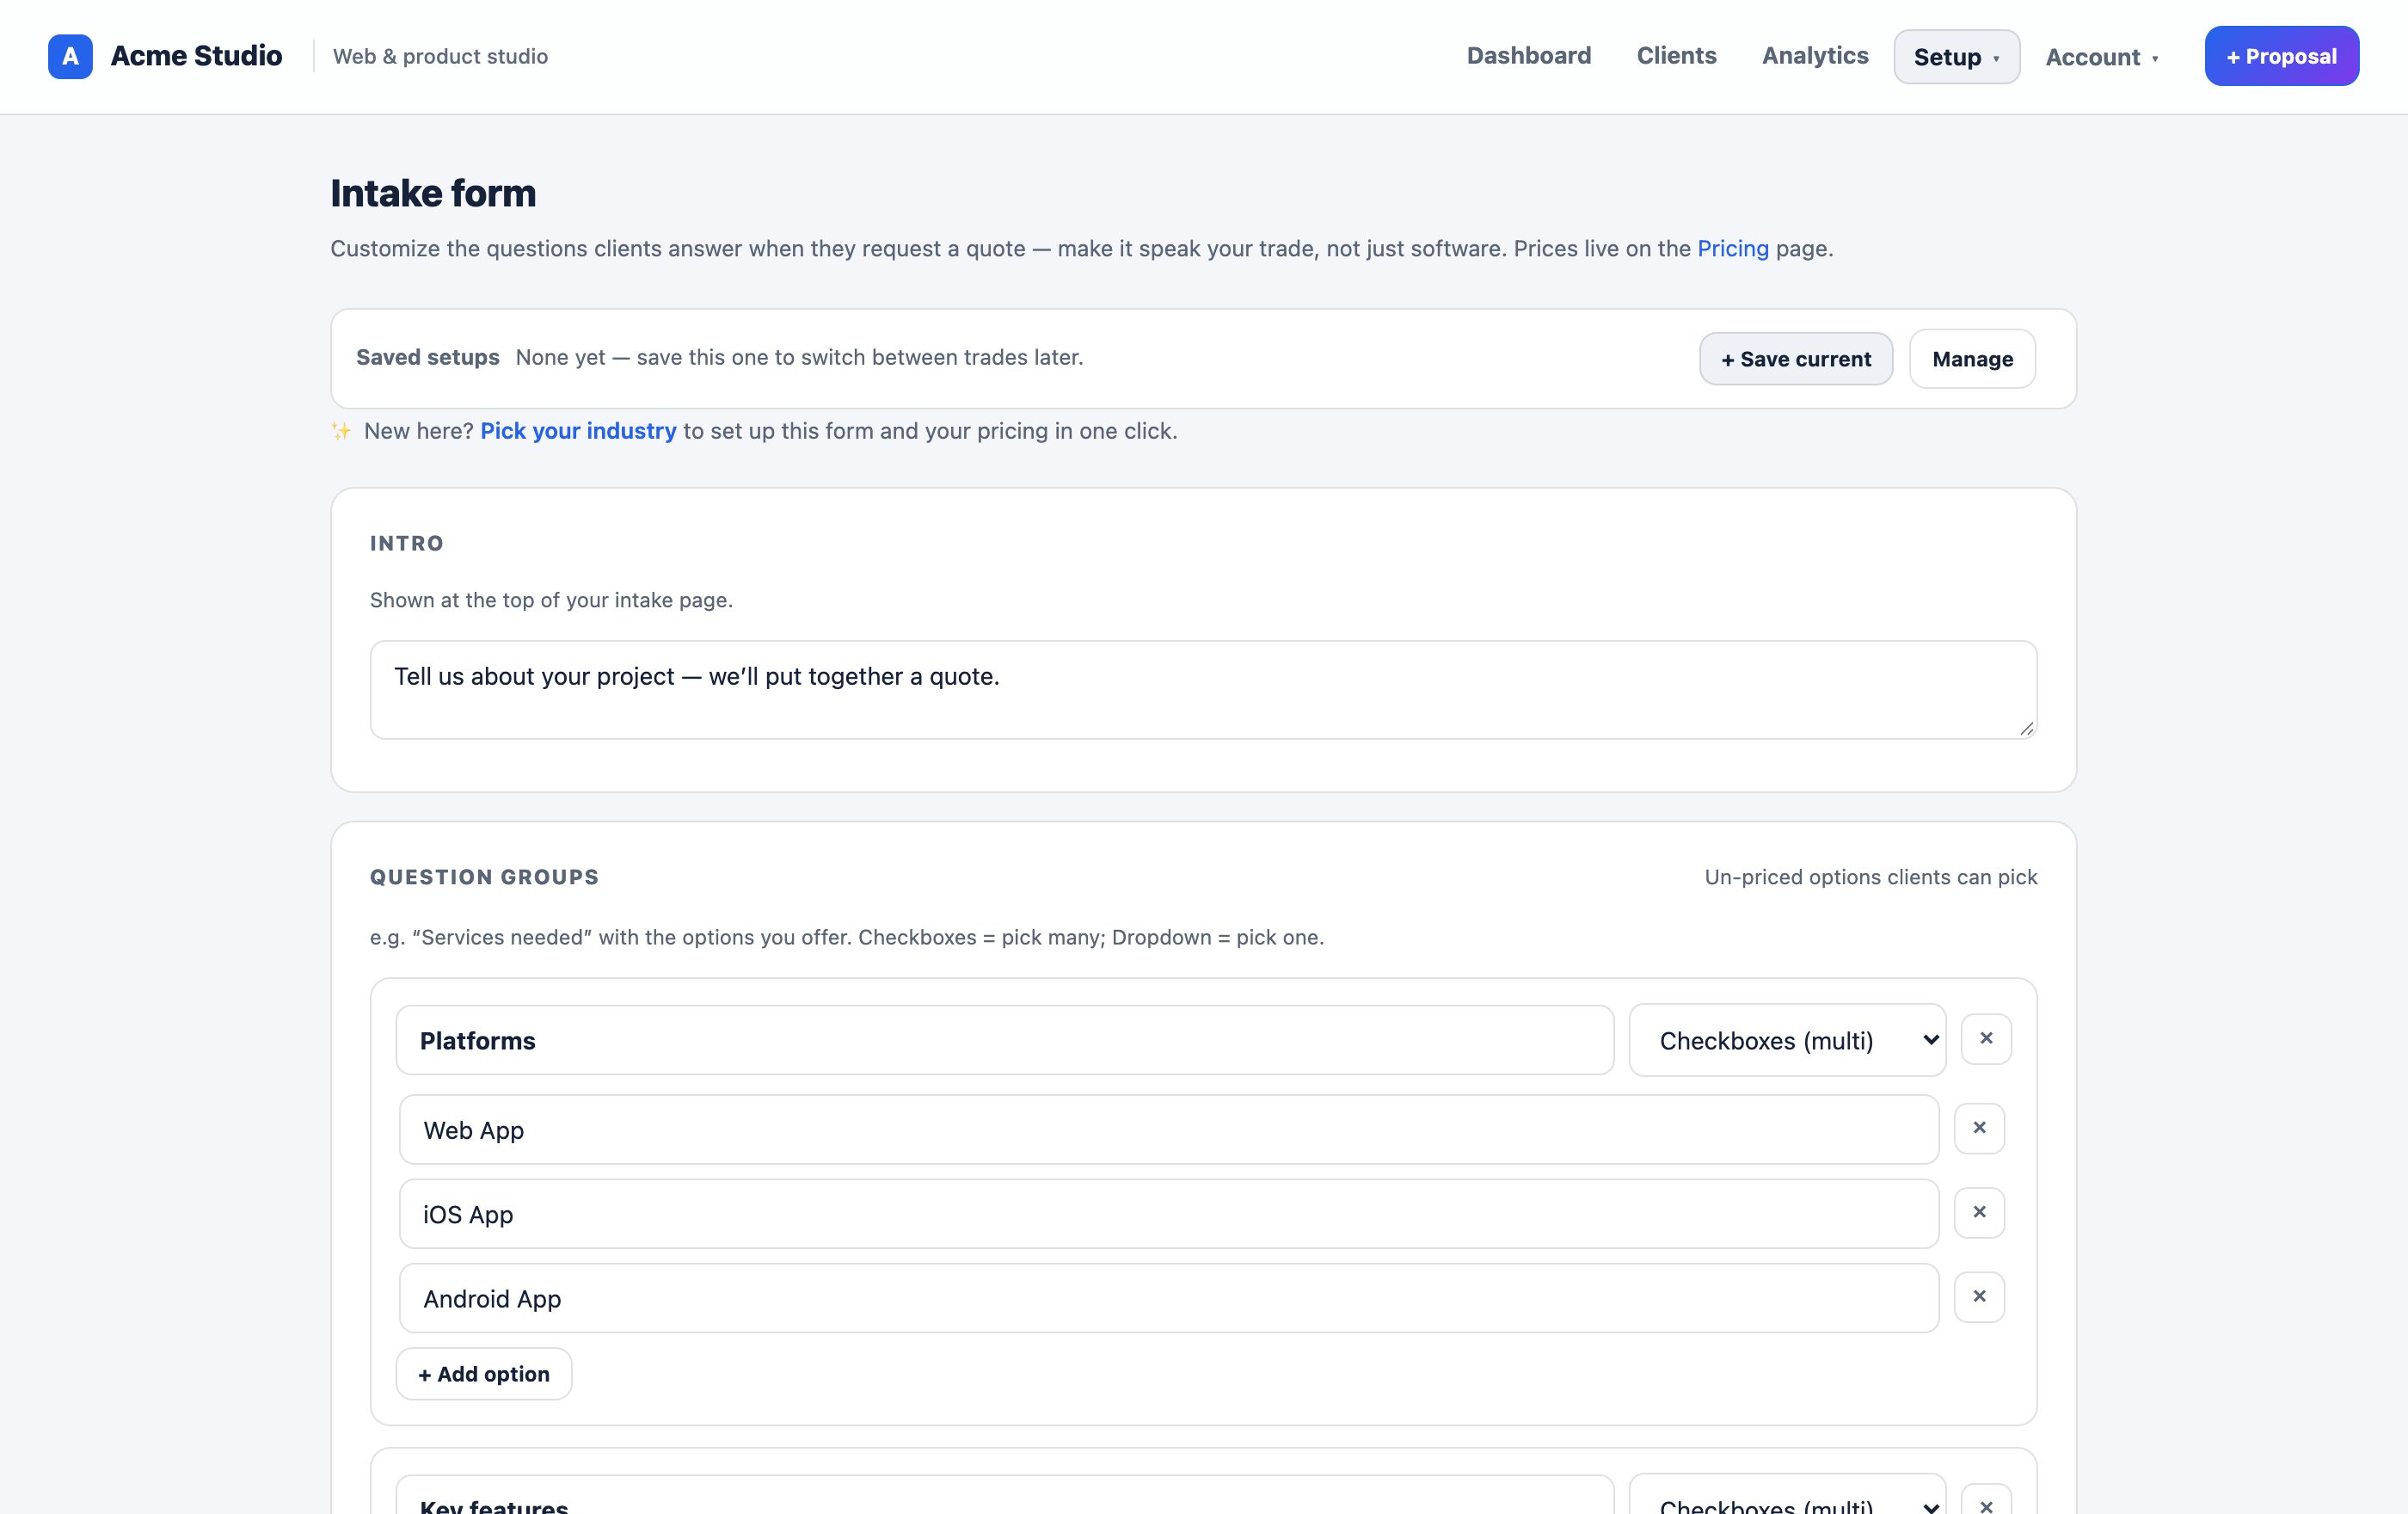The image size is (2408, 1514).
Task: Click 'Un-priced options clients can pick' text
Action: pyautogui.click(x=1870, y=877)
